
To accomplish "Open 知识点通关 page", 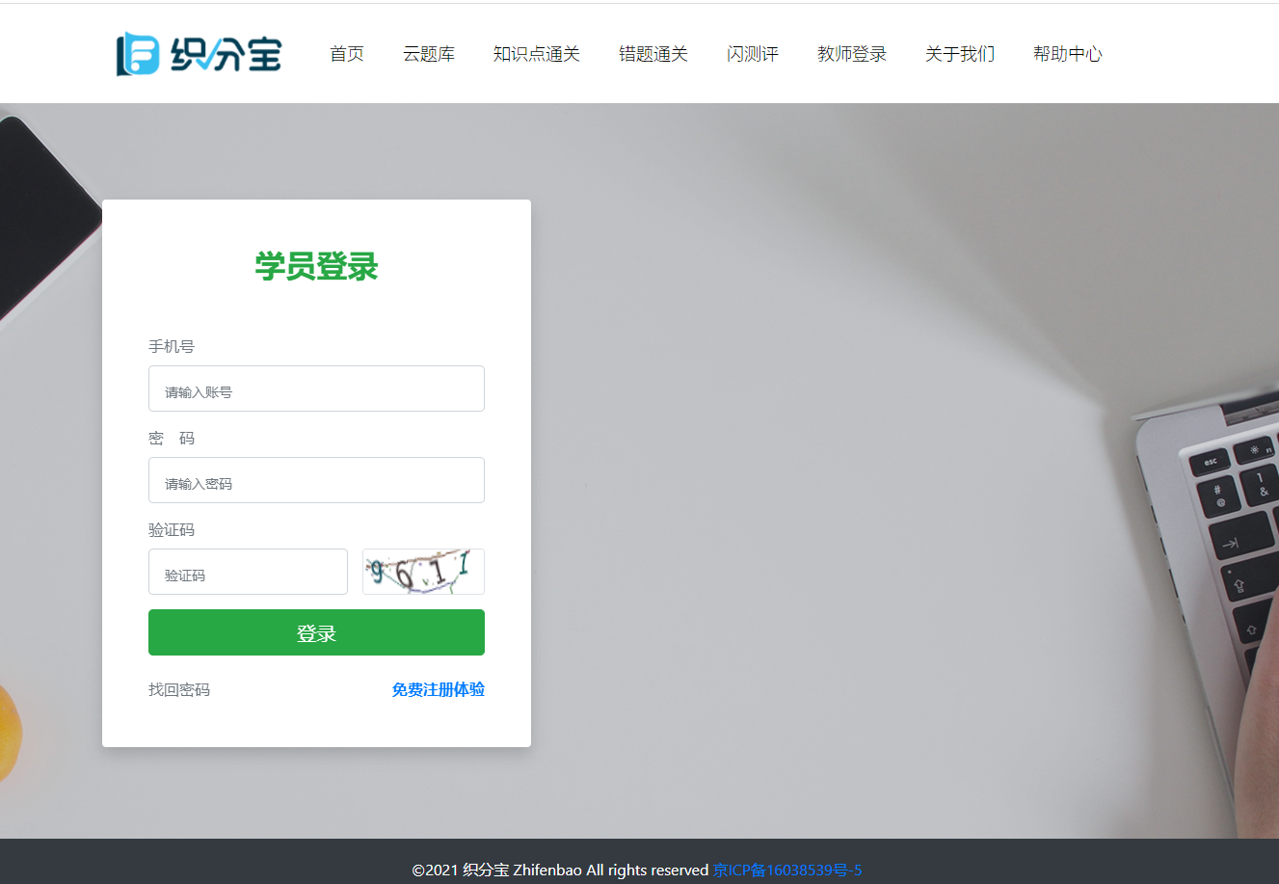I will tap(537, 54).
